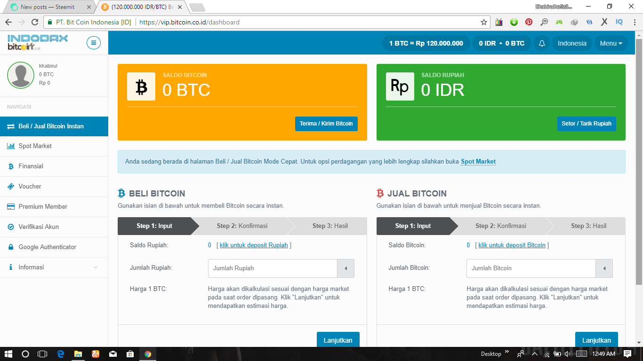Open the notification bell in header
Image resolution: width=643 pixels, height=361 pixels.
542,43
